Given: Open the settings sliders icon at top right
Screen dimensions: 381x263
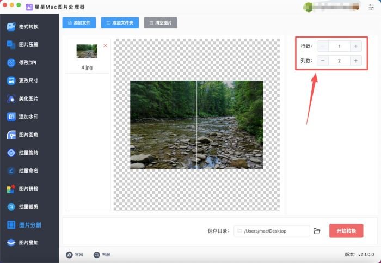Looking at the screenshot, I should (x=371, y=7).
